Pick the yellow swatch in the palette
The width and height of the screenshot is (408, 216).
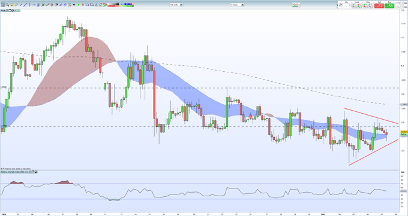(x=122, y=6)
